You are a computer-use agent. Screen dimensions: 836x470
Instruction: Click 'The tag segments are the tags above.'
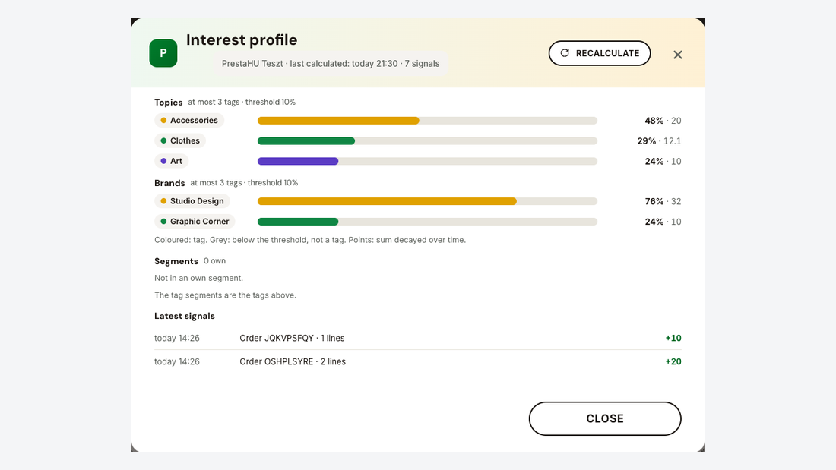tap(225, 295)
